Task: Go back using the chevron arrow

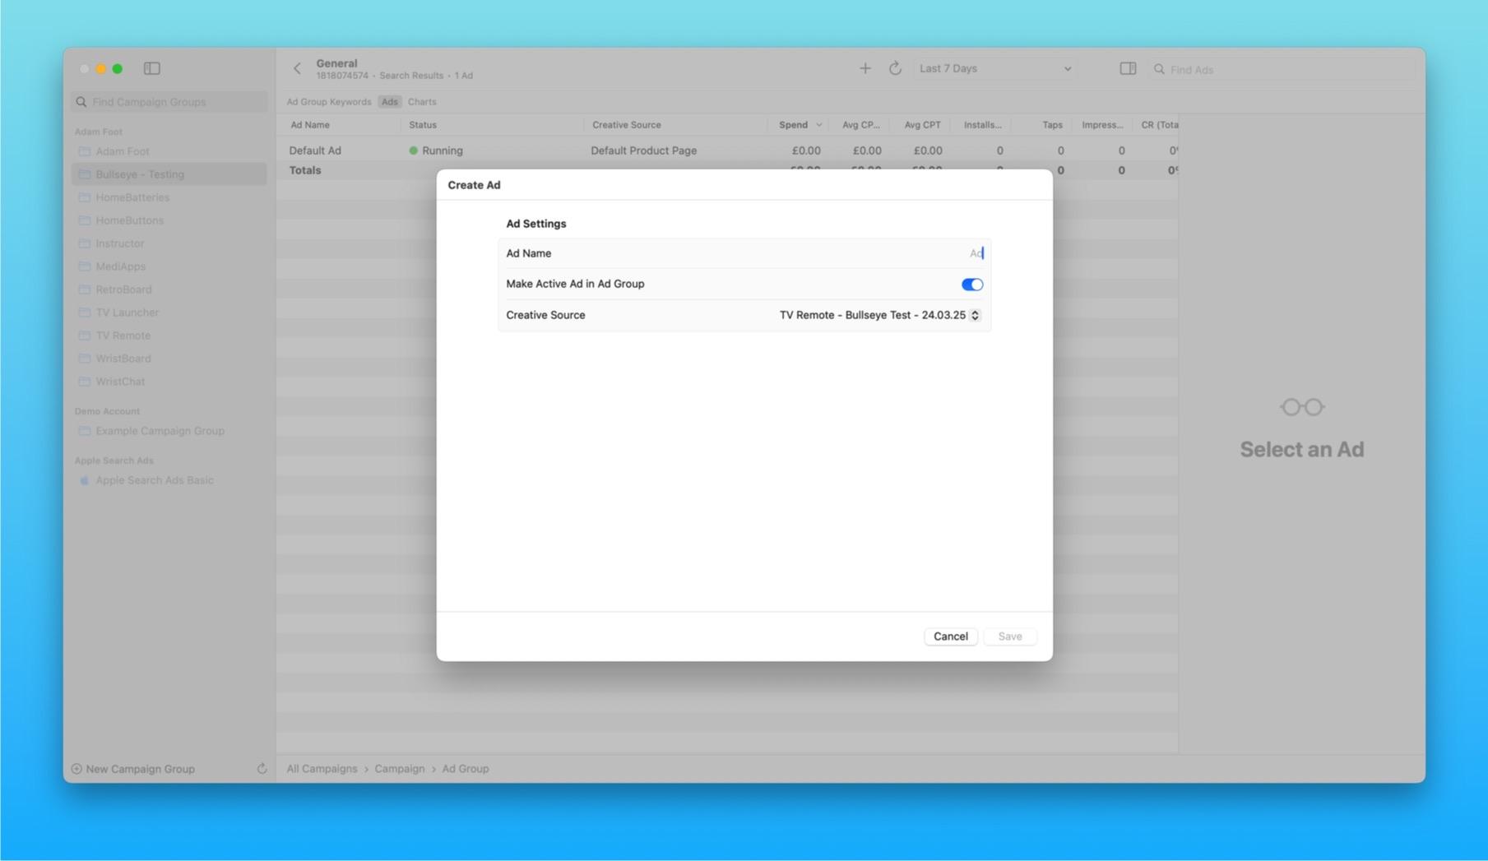Action: point(297,68)
